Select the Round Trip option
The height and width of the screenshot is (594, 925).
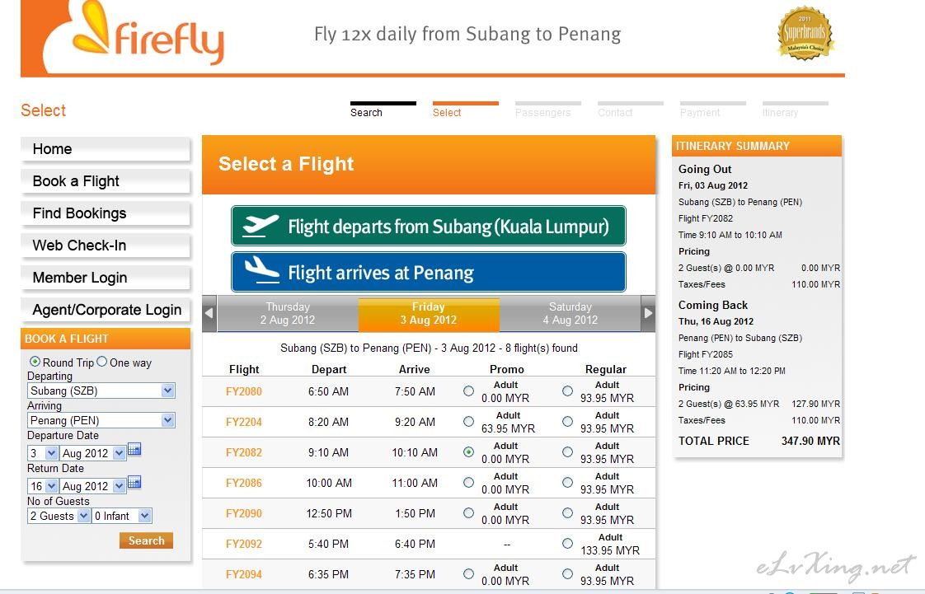pyautogui.click(x=35, y=361)
